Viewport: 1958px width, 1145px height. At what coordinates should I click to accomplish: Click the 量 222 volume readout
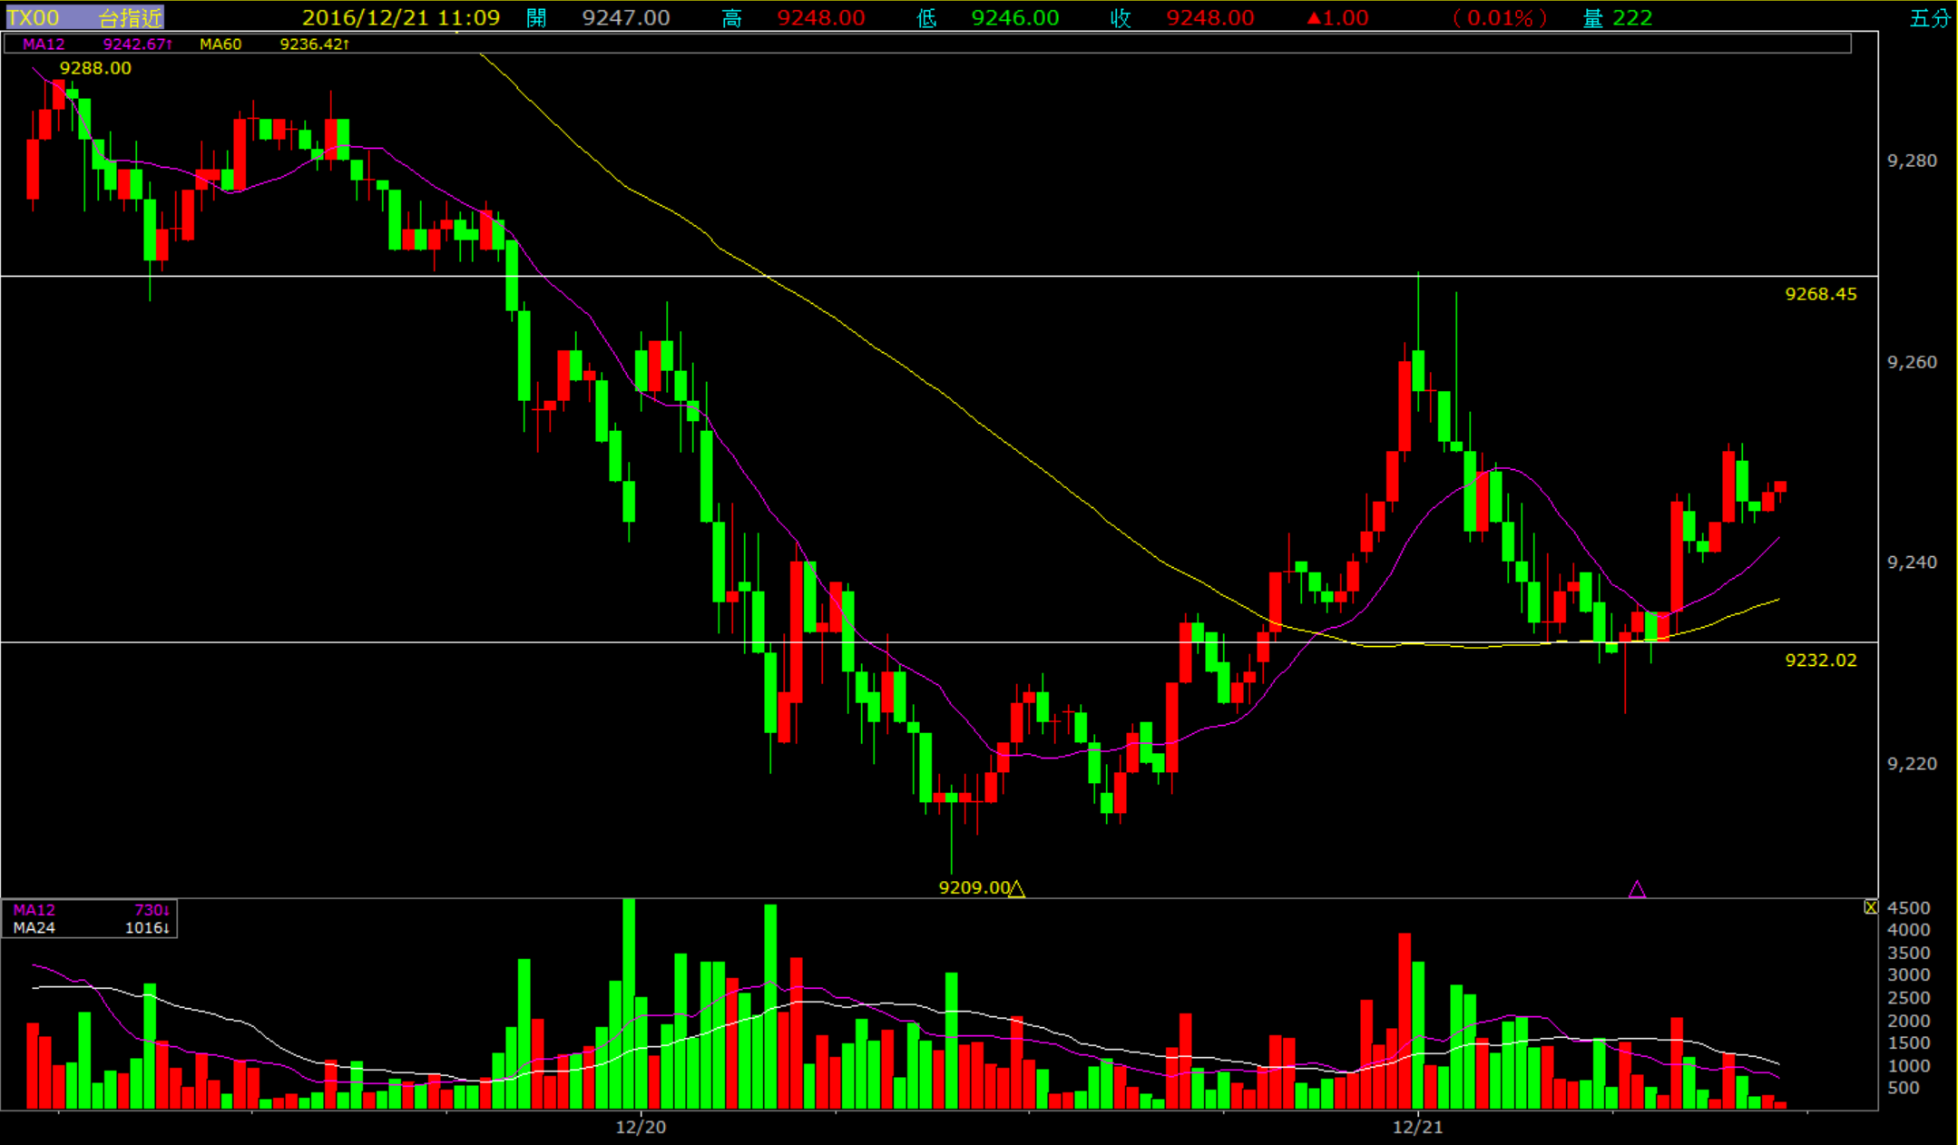point(1618,18)
